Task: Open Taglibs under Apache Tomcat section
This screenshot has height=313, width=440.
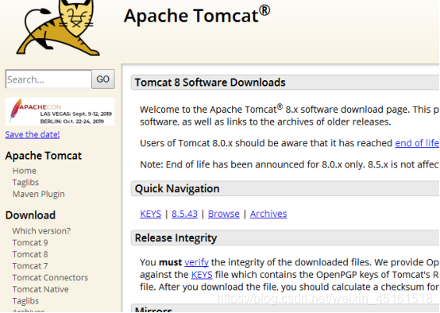Action: (25, 183)
